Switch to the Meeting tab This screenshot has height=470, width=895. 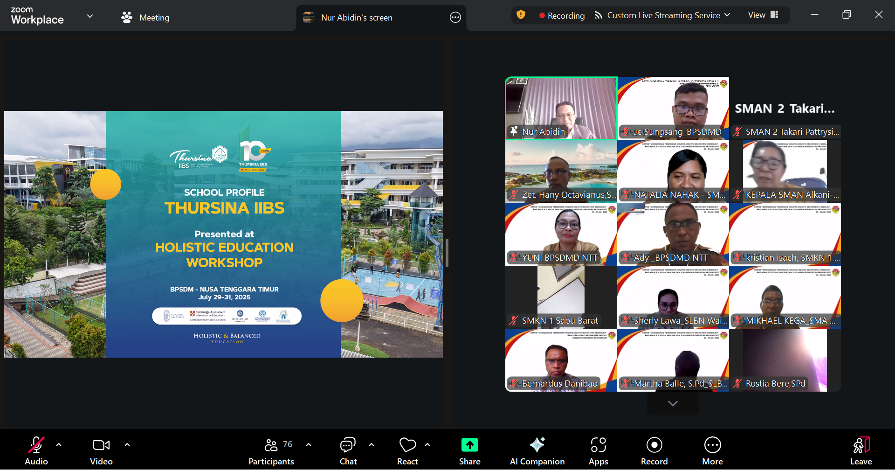click(145, 17)
